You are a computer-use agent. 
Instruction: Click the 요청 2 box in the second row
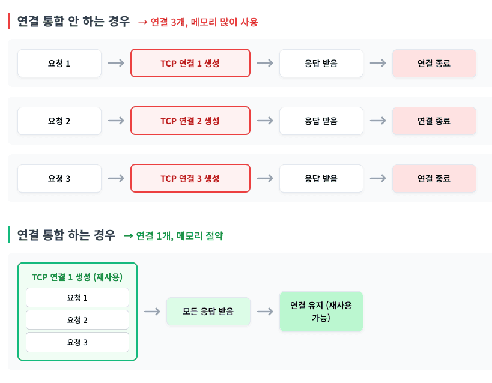coord(59,121)
